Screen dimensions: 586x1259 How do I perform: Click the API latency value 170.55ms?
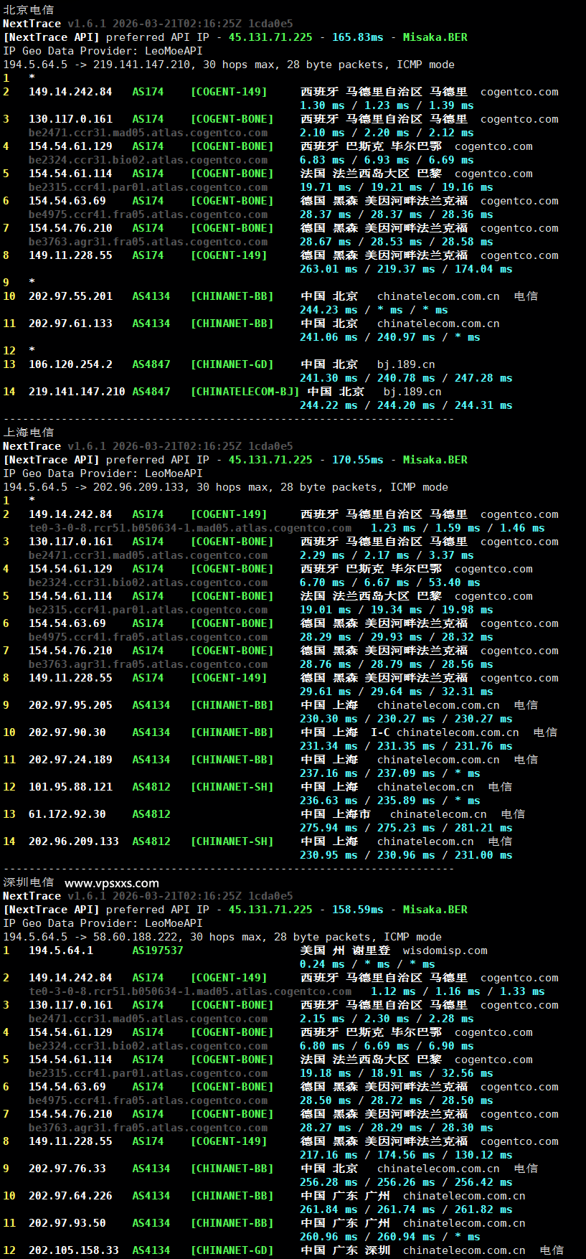tap(357, 460)
